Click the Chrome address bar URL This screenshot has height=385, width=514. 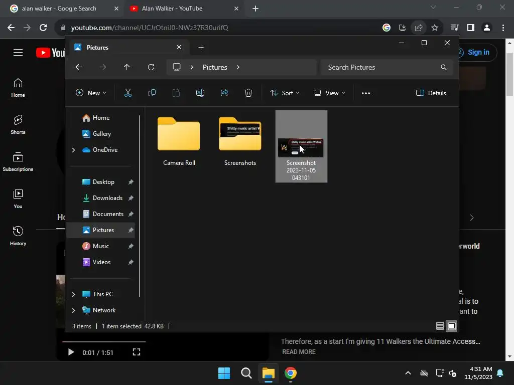click(x=150, y=28)
